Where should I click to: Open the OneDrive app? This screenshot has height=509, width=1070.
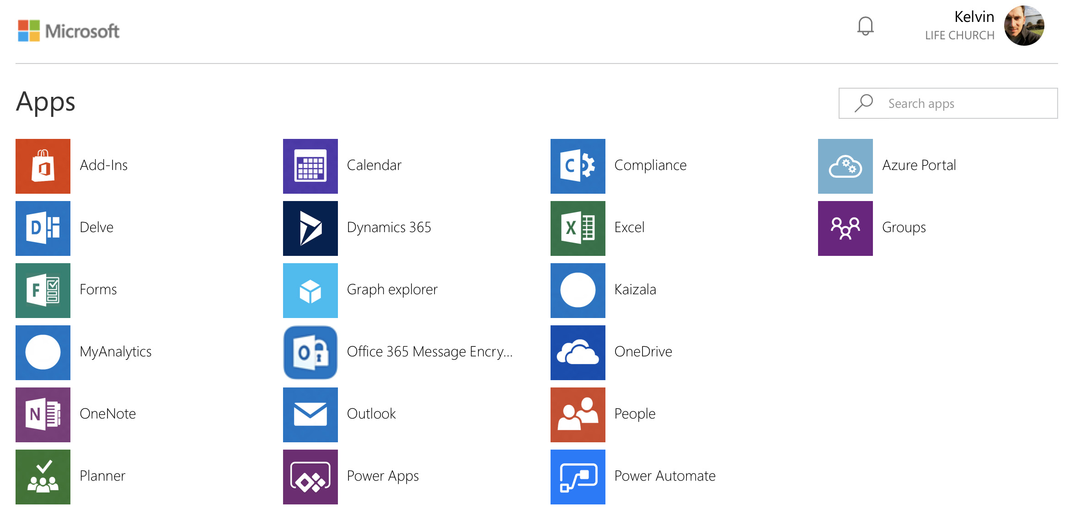(577, 351)
